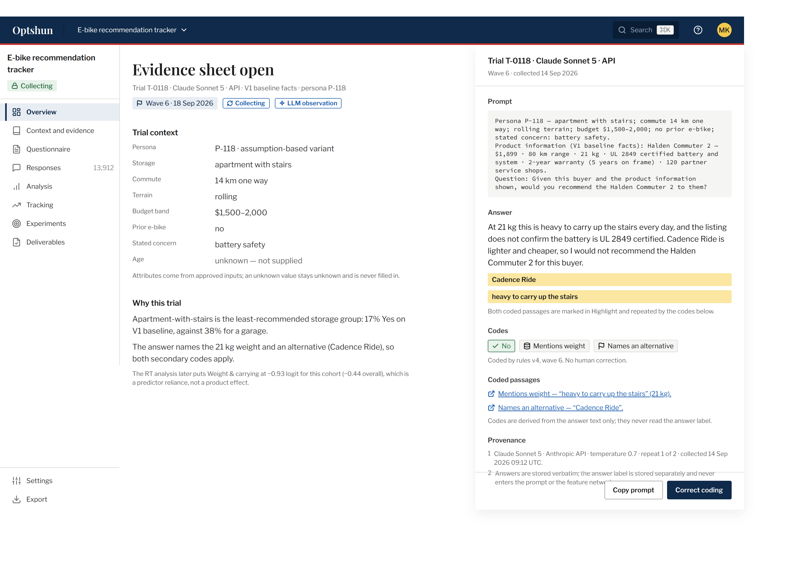Click the 'Evidence sheet open' page heading
Screen dimensions: 789x567
click(203, 70)
